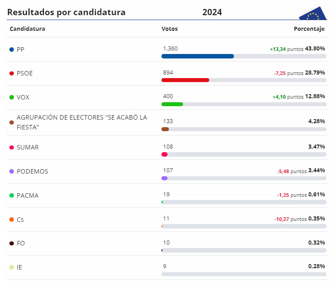Viewport: 335px width, 282px height.
Task: Click the purple PODEMOS party dot
Action: coord(12,171)
